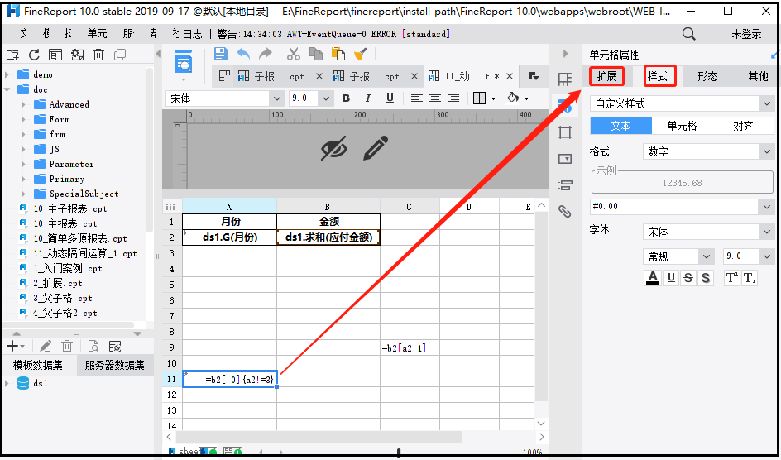Align text left in toolbar
This screenshot has height=460, width=781.
tap(416, 98)
